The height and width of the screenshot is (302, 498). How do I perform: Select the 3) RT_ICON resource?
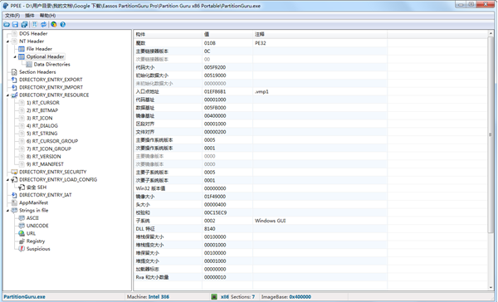click(39, 118)
